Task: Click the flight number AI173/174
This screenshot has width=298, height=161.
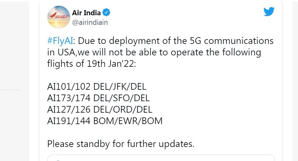Action: (x=69, y=98)
